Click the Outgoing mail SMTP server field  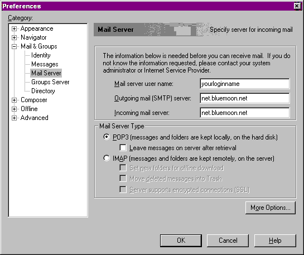click(x=245, y=98)
